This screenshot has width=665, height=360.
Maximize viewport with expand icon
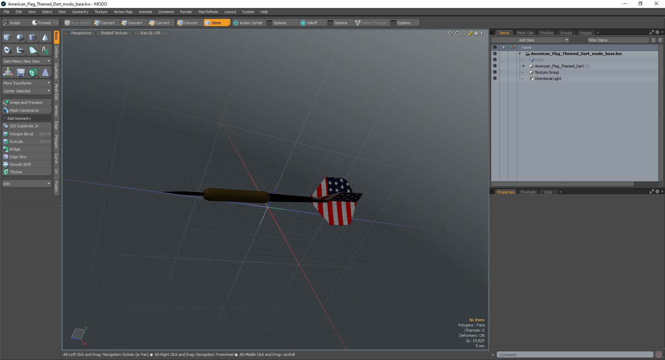click(x=470, y=33)
